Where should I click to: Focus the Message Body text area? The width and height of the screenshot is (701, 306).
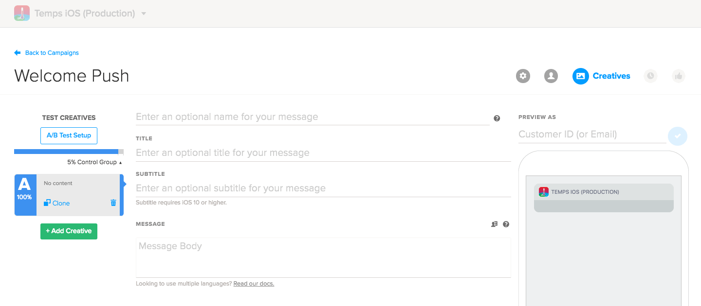[323, 257]
